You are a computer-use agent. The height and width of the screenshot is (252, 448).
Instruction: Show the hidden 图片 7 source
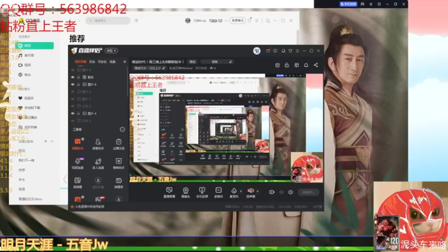click(73, 99)
